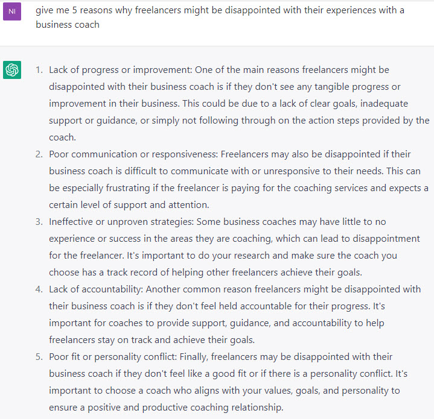The image size is (434, 419).
Task: Click the user prompt about freelancers' disappointment
Action: coord(220,17)
